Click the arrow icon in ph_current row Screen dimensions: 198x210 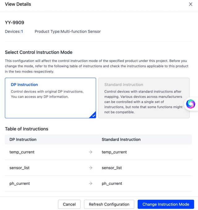click(91, 183)
